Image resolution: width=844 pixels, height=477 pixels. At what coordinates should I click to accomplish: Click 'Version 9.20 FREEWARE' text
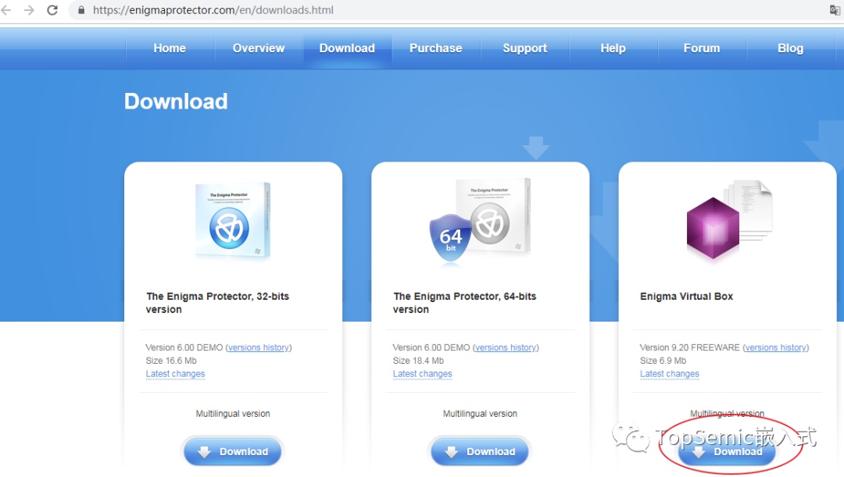coord(689,347)
